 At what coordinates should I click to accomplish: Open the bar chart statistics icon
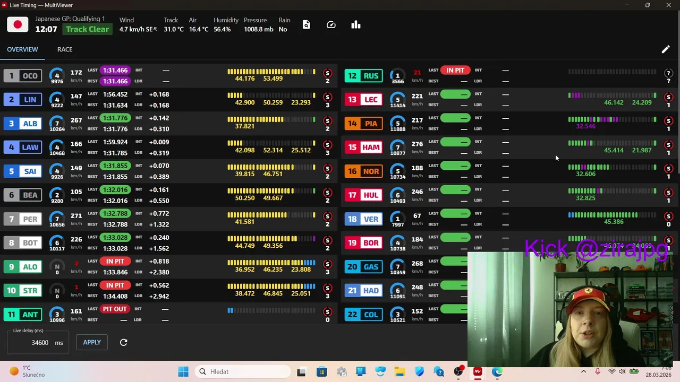[x=356, y=25]
